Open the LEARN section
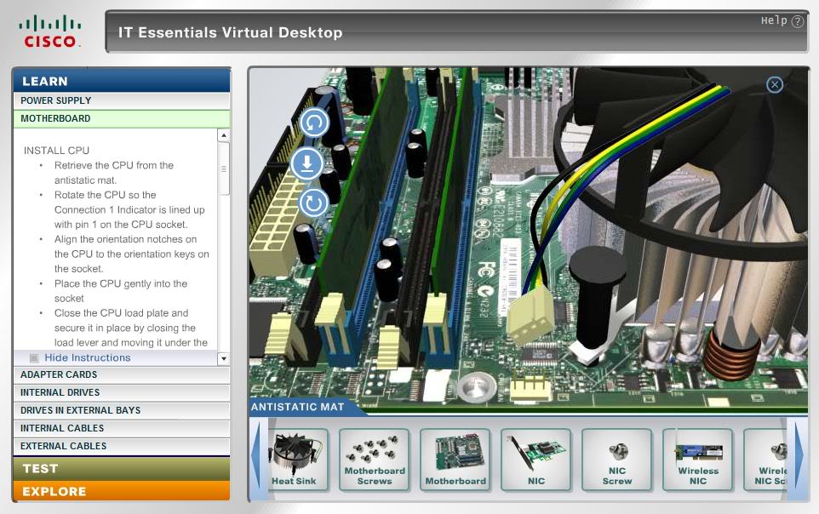 click(x=121, y=81)
